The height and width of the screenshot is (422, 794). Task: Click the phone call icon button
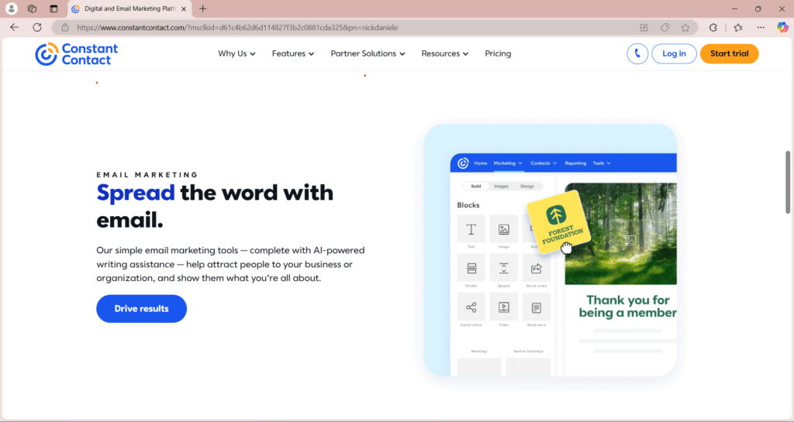point(637,53)
